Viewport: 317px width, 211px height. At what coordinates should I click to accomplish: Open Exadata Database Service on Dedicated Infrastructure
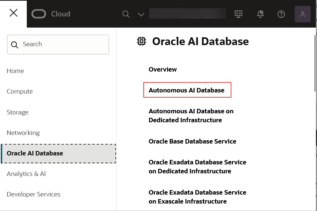tap(198, 167)
